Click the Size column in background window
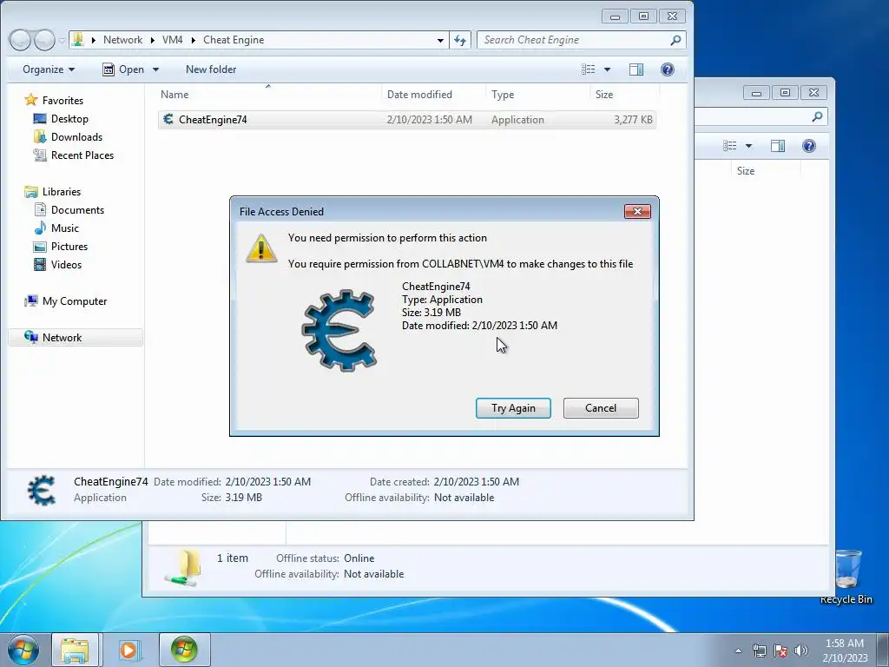This screenshot has width=889, height=667. tap(746, 171)
